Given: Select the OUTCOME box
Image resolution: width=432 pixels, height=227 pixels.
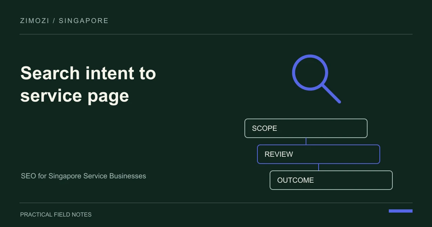Looking at the screenshot, I should (x=331, y=180).
